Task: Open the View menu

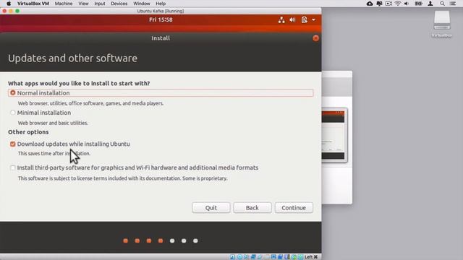Action: click(83, 4)
